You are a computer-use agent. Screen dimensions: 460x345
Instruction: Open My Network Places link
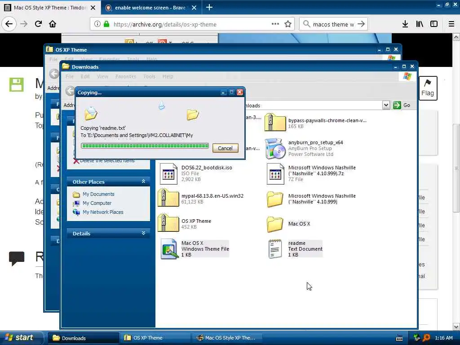(103, 212)
